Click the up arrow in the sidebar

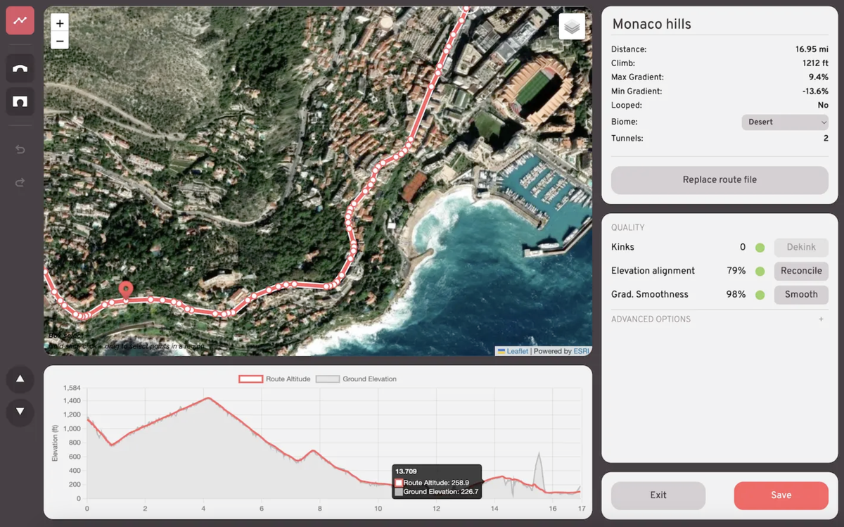tap(20, 379)
